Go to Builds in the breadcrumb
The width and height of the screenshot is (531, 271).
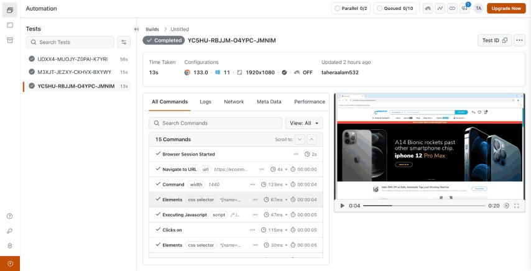point(152,29)
